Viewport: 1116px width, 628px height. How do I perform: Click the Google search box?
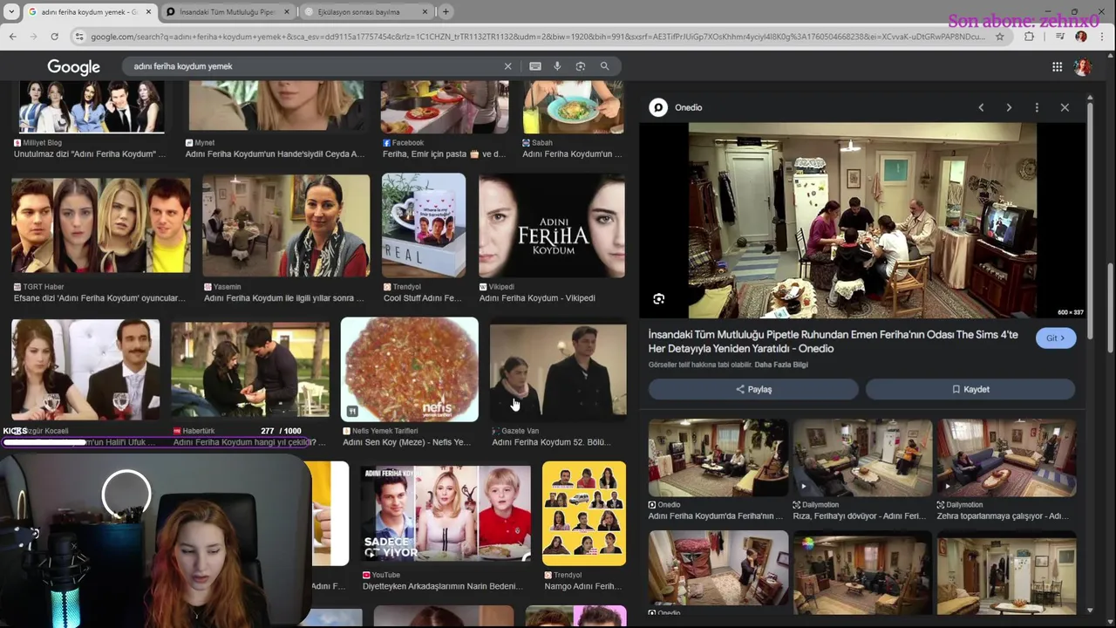point(314,66)
